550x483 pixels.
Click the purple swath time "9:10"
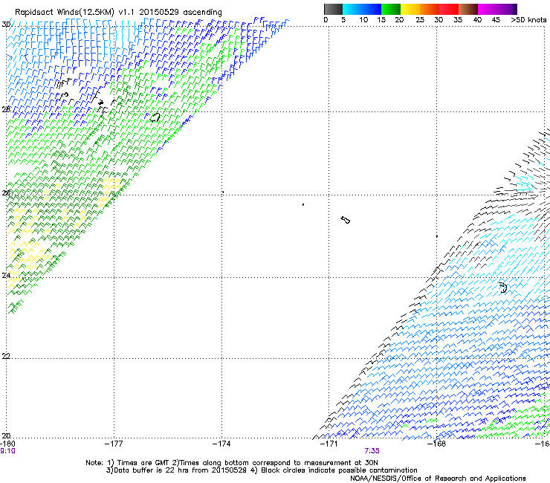[7, 451]
